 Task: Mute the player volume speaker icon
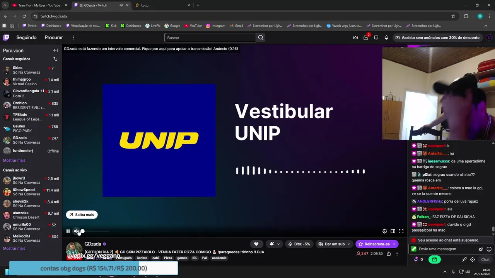pos(77,231)
